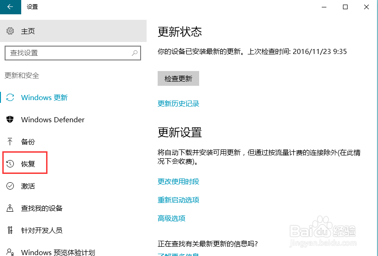This screenshot has height=256, width=378.
Task: Click the Backup upward arrow icon
Action: 10,142
